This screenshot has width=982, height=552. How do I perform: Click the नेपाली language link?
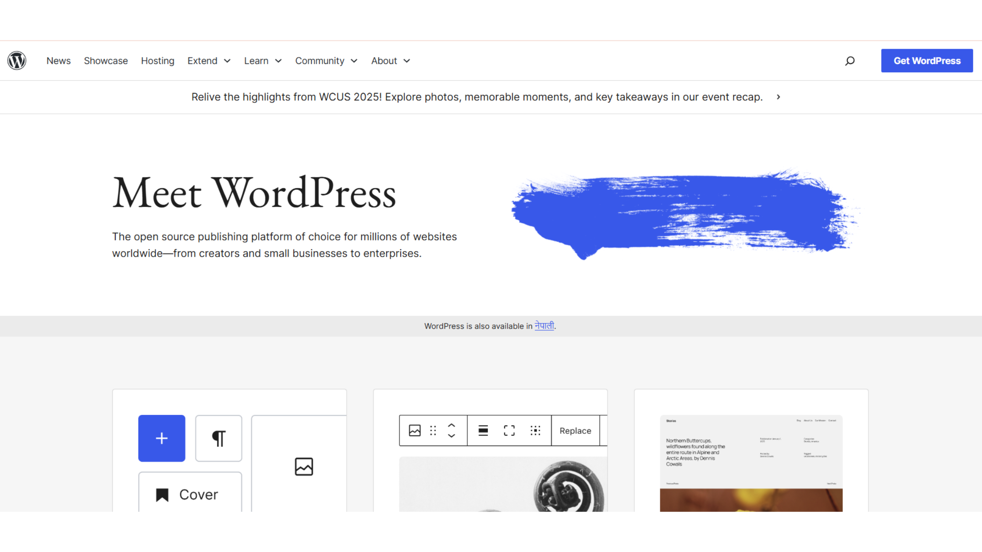544,326
